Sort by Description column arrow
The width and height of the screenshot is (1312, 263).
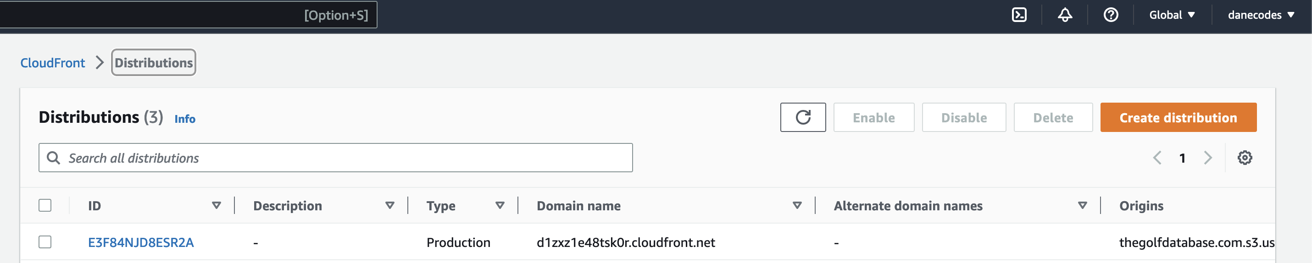389,206
